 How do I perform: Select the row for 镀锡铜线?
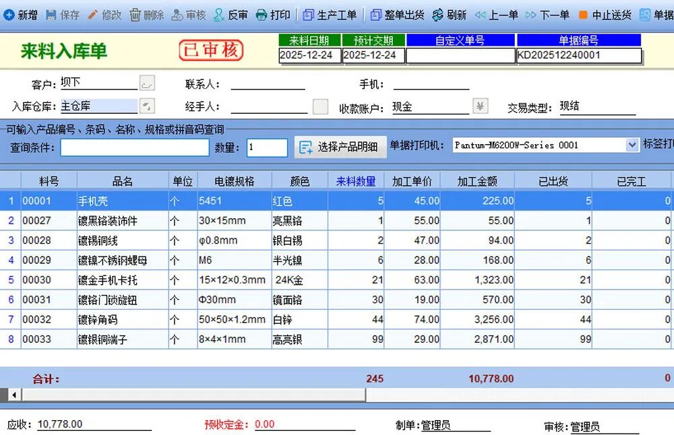pos(337,240)
